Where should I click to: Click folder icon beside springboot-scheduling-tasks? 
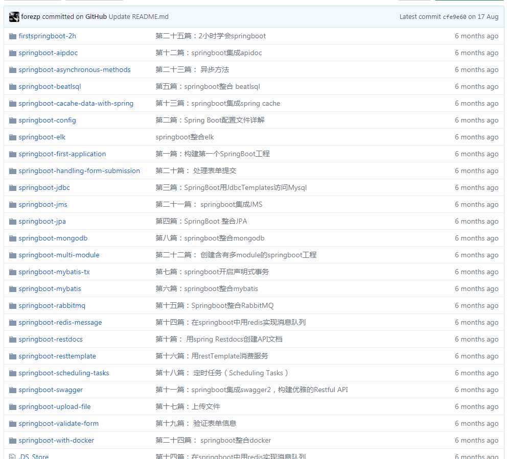point(13,373)
